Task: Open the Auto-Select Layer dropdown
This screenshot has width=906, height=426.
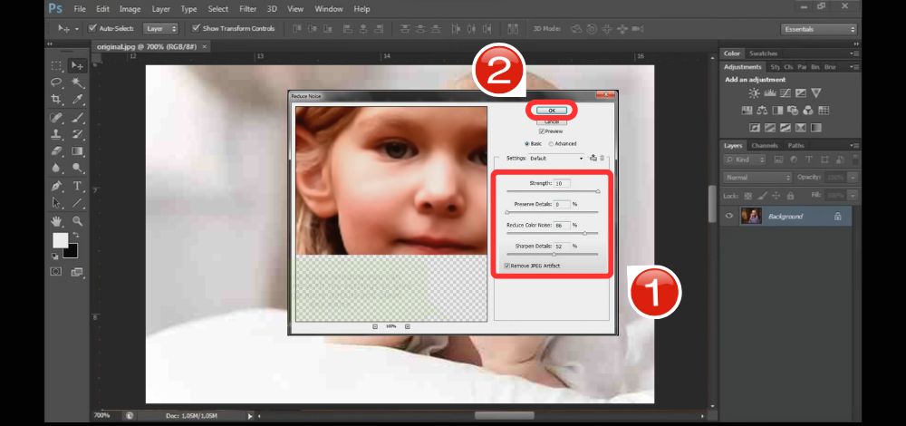Action: click(160, 28)
